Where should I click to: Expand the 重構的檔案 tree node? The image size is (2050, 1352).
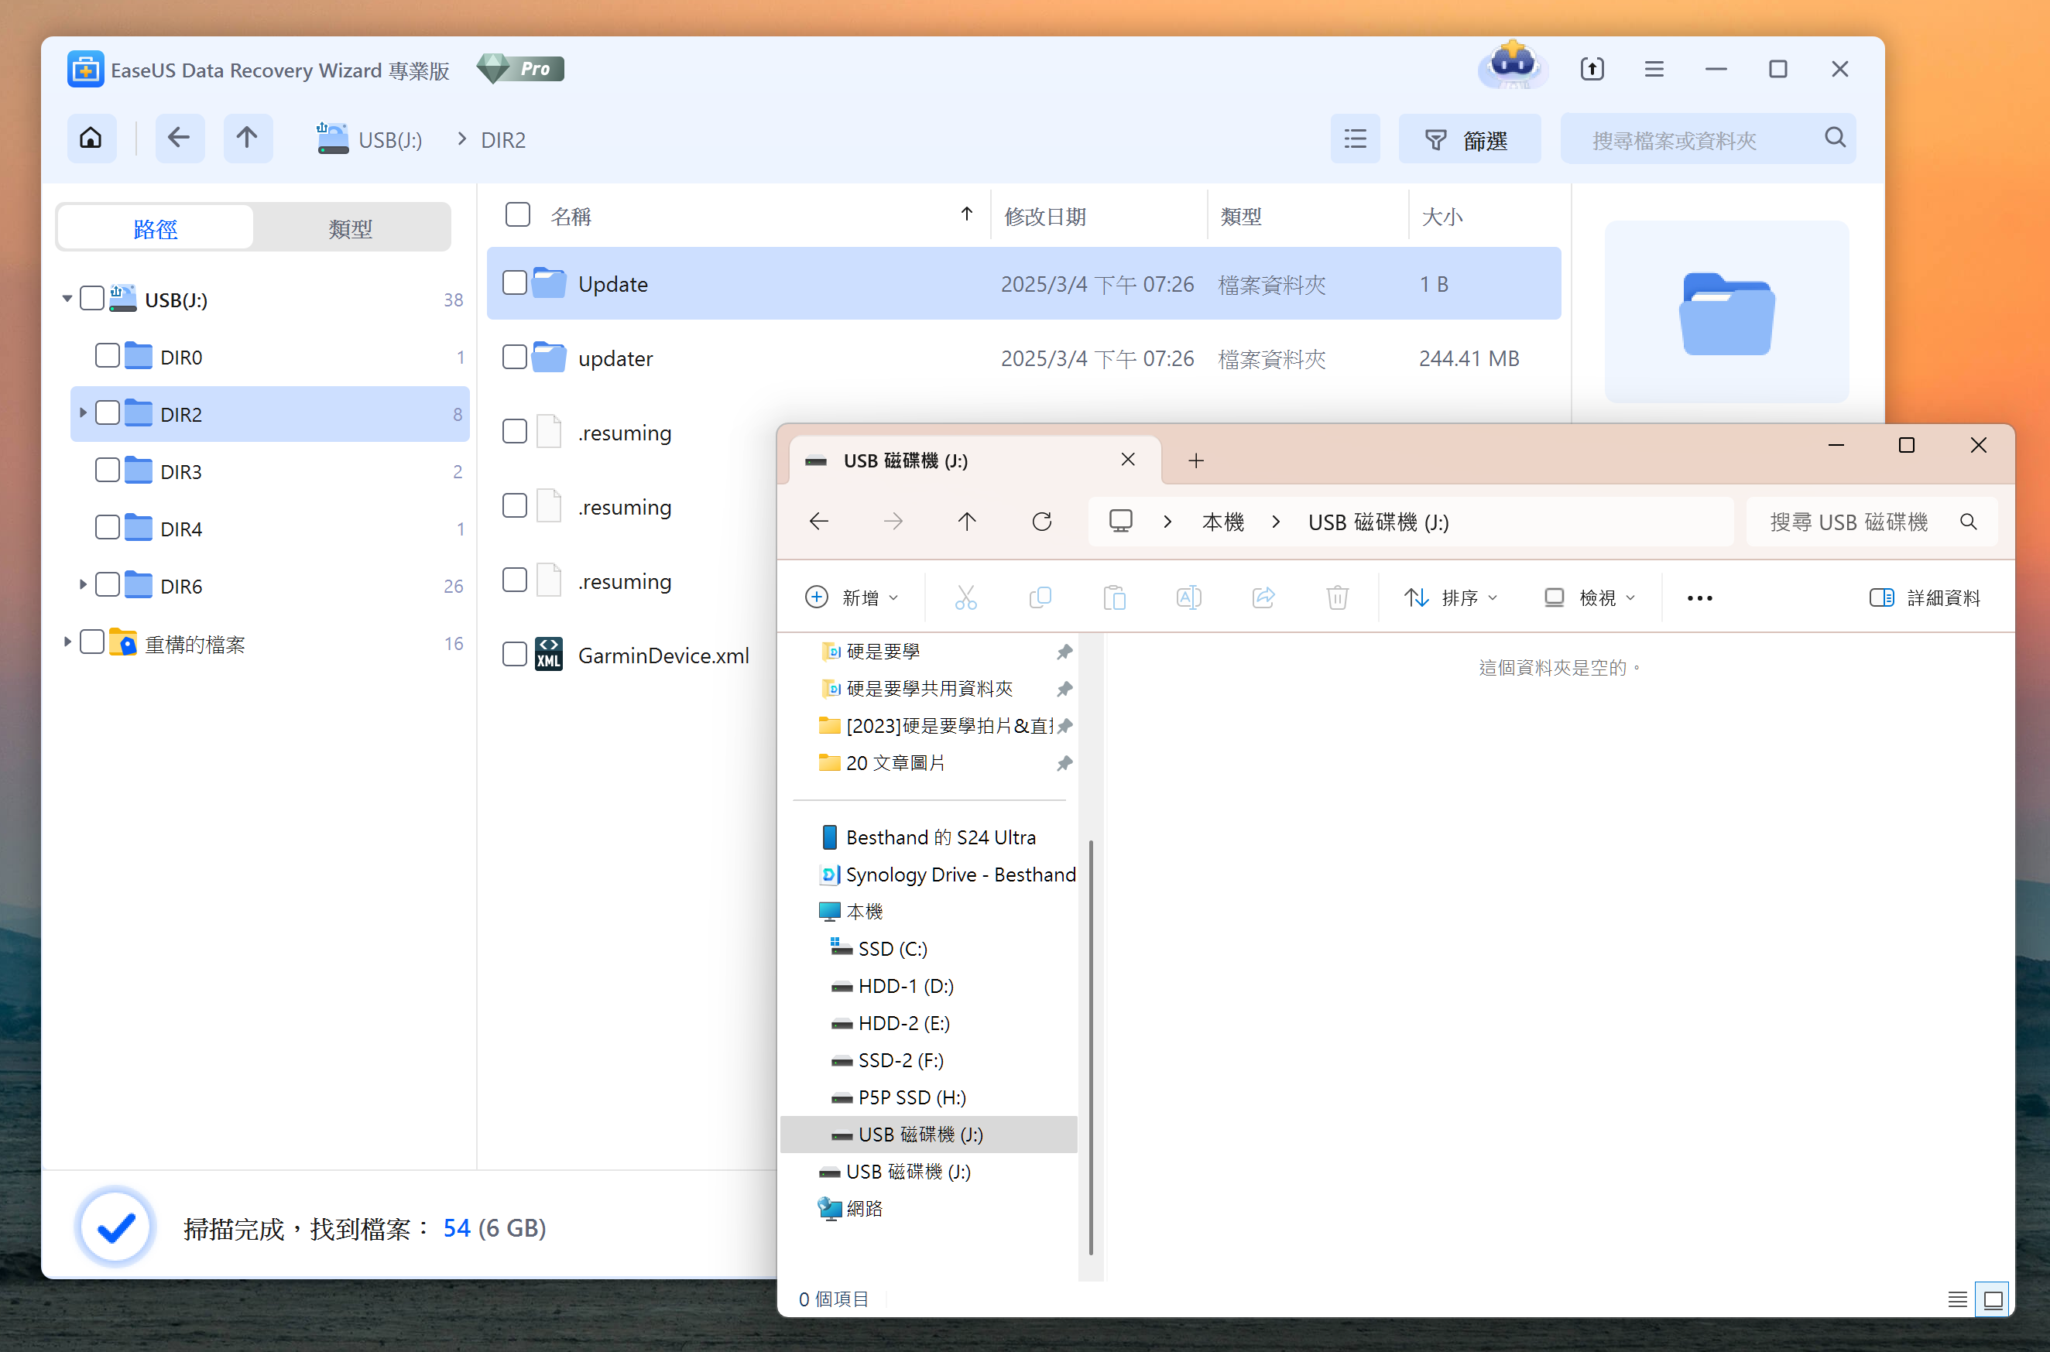[x=67, y=642]
